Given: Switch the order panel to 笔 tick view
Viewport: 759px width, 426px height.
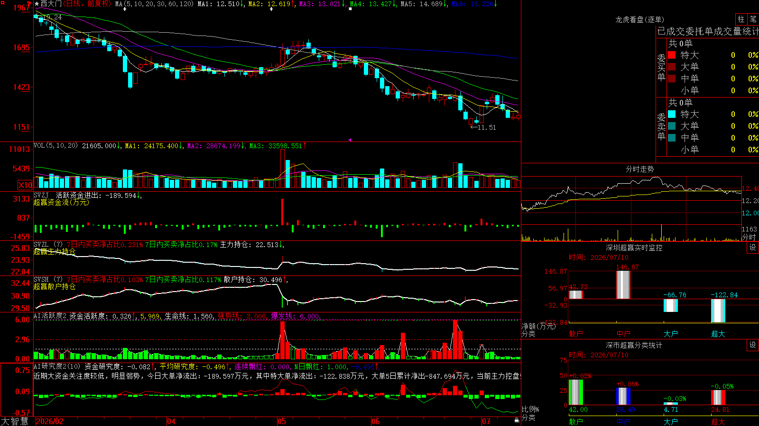Looking at the screenshot, I should click(x=753, y=19).
